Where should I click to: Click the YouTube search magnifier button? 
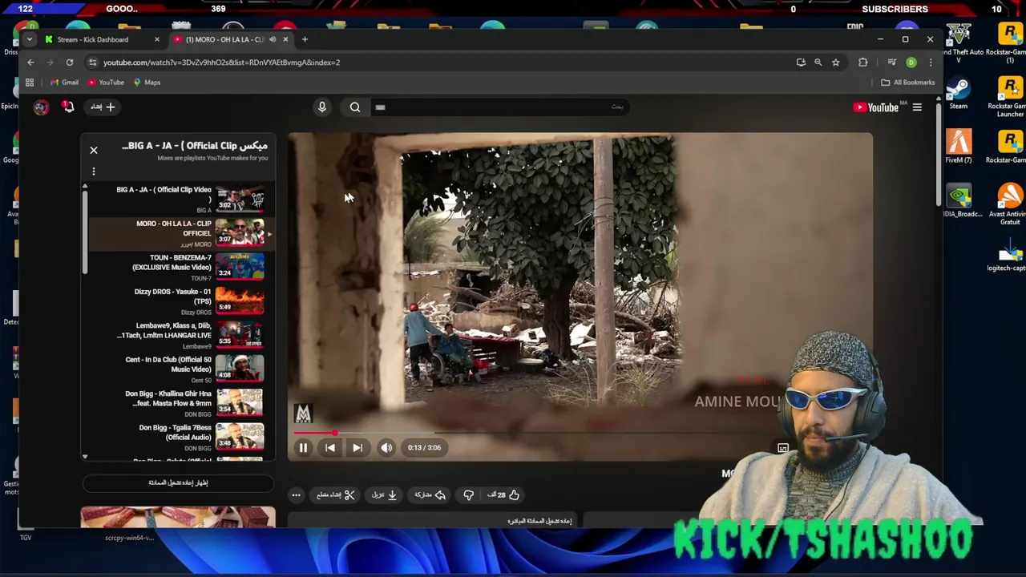pyautogui.click(x=355, y=107)
